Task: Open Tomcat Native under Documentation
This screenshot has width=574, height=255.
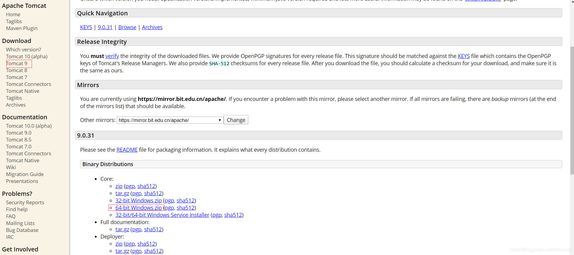Action: [23, 160]
